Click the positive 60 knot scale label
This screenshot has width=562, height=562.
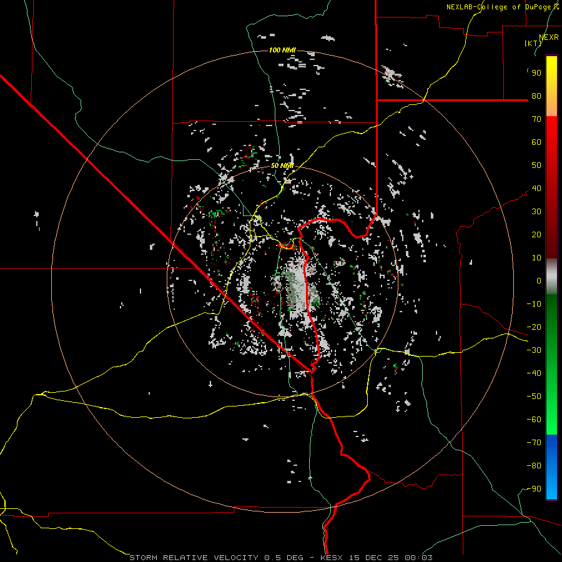click(x=536, y=142)
